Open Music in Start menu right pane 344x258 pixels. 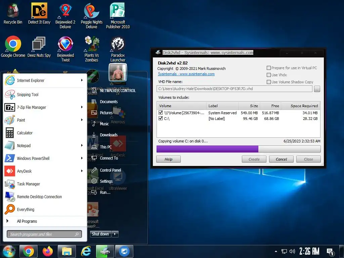(x=104, y=124)
